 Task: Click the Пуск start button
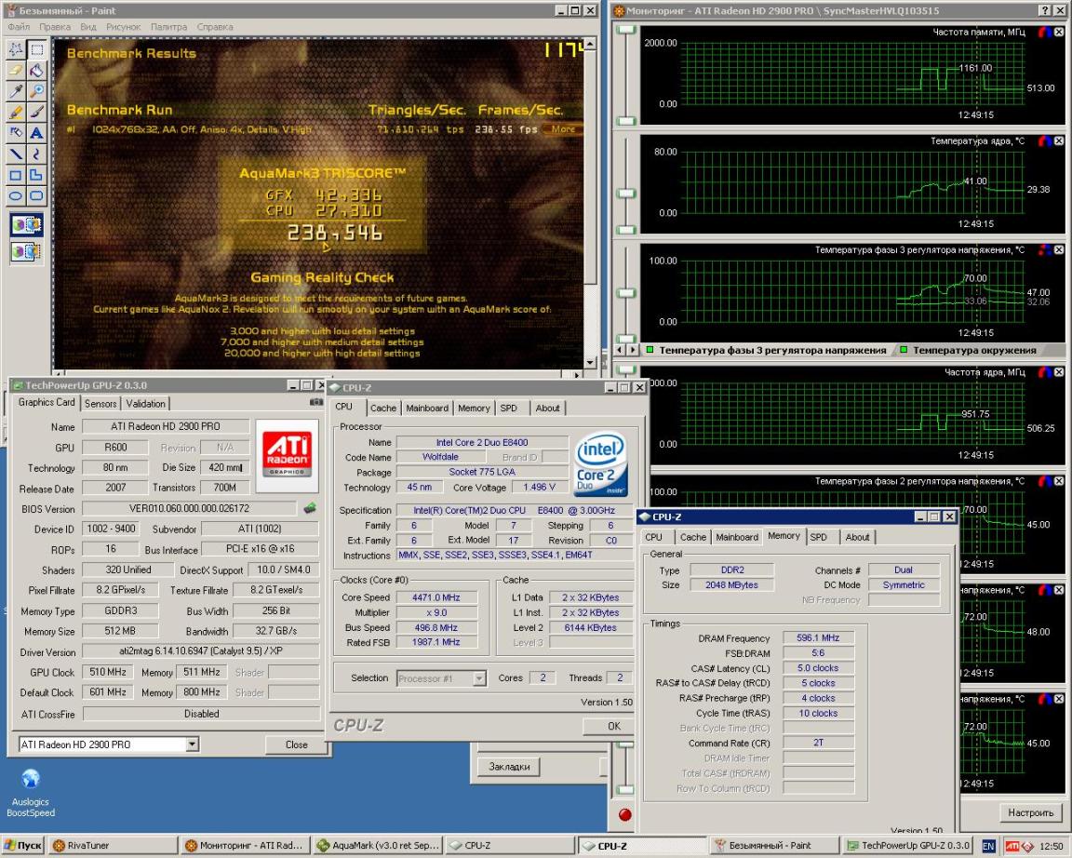[x=22, y=846]
